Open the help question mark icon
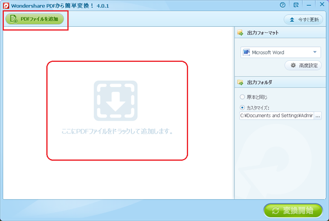329x221 pixels. coord(282,5)
